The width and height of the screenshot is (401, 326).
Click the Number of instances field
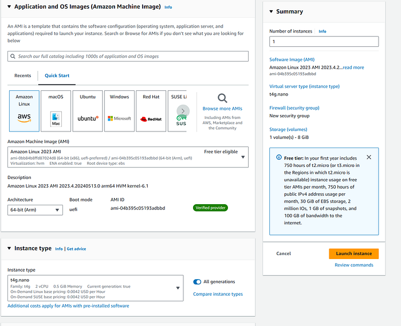tap(324, 42)
